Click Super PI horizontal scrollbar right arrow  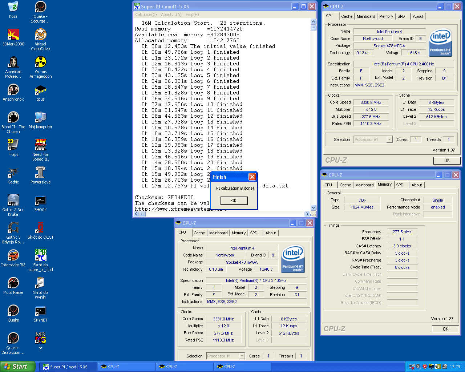307,214
